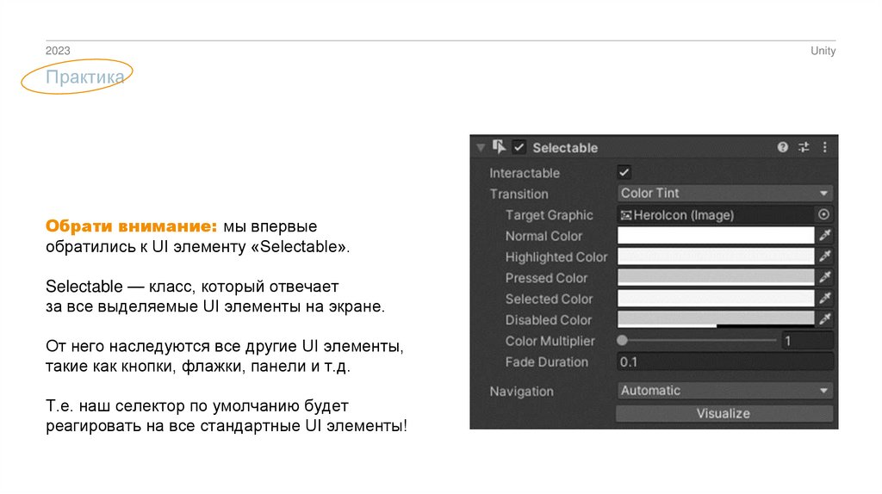Click the Color Multiplier slider handle
Image resolution: width=882 pixels, height=494 pixels.
tap(623, 341)
